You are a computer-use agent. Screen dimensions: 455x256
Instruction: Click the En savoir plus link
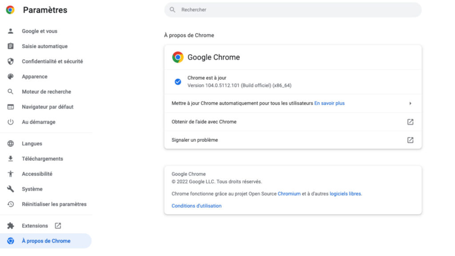pos(329,103)
